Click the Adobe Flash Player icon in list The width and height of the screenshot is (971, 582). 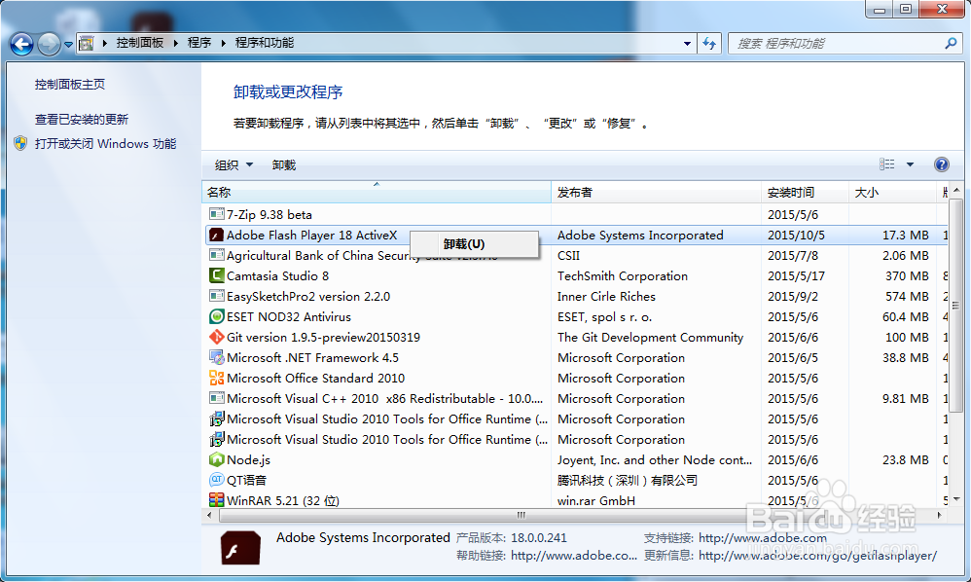click(216, 236)
